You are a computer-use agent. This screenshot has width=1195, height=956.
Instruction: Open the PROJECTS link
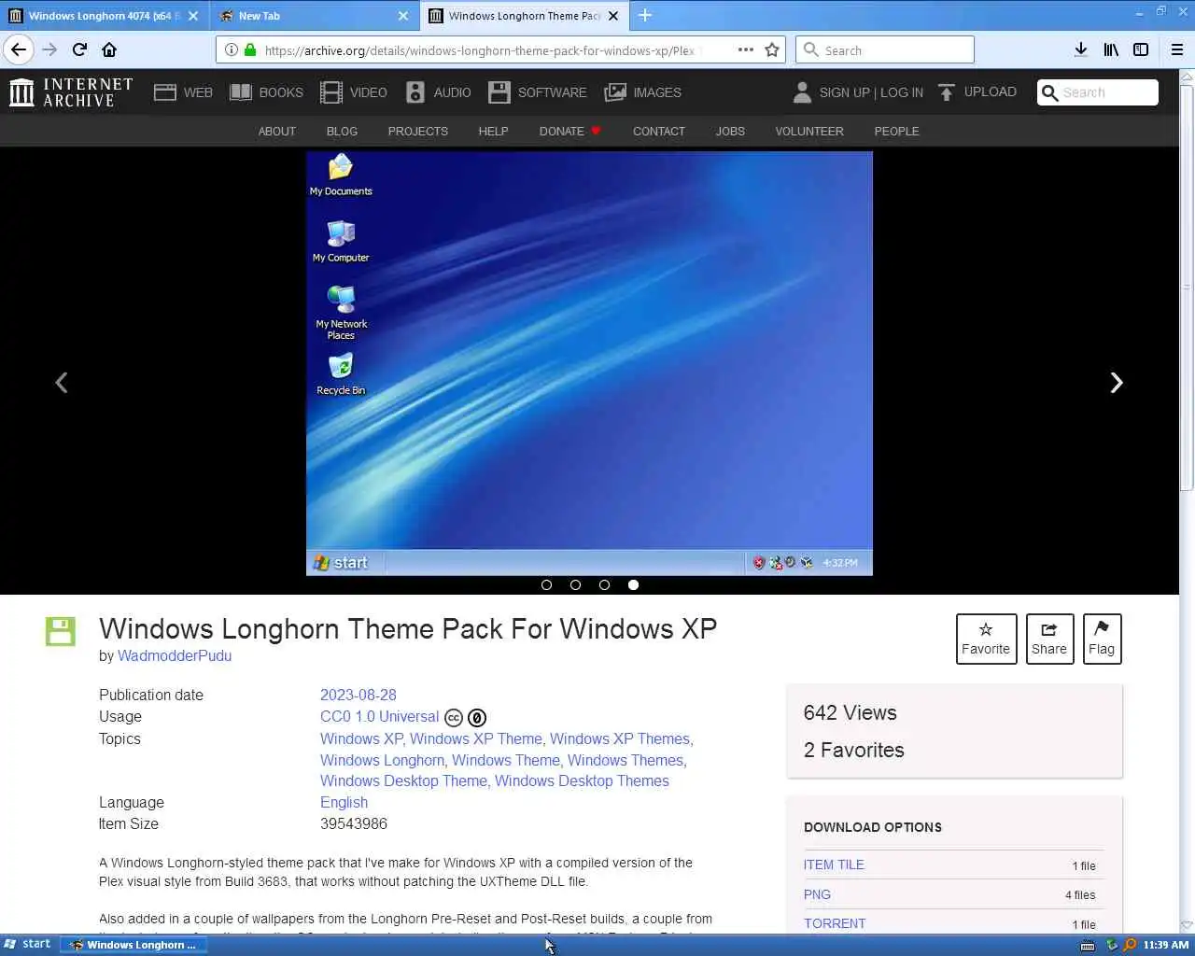(418, 132)
